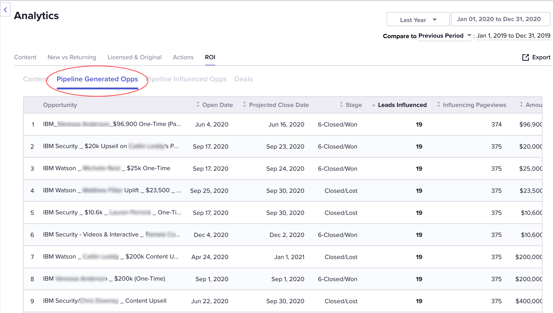Click the Influencing Pageviews header label
The width and height of the screenshot is (553, 313).
pyautogui.click(x=475, y=105)
